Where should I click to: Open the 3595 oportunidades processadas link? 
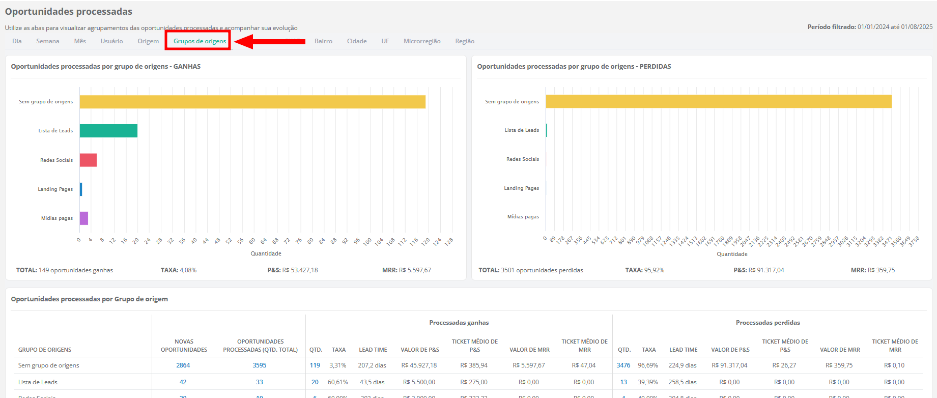tap(259, 365)
